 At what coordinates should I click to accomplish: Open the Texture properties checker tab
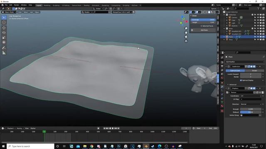point(222,111)
